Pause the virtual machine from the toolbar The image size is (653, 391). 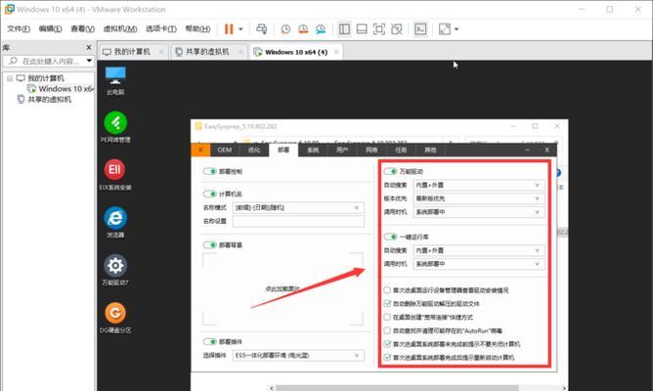229,28
